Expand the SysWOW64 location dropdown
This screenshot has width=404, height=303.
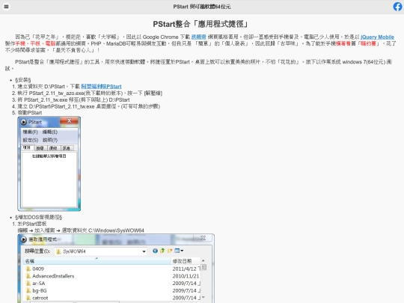[x=144, y=251]
